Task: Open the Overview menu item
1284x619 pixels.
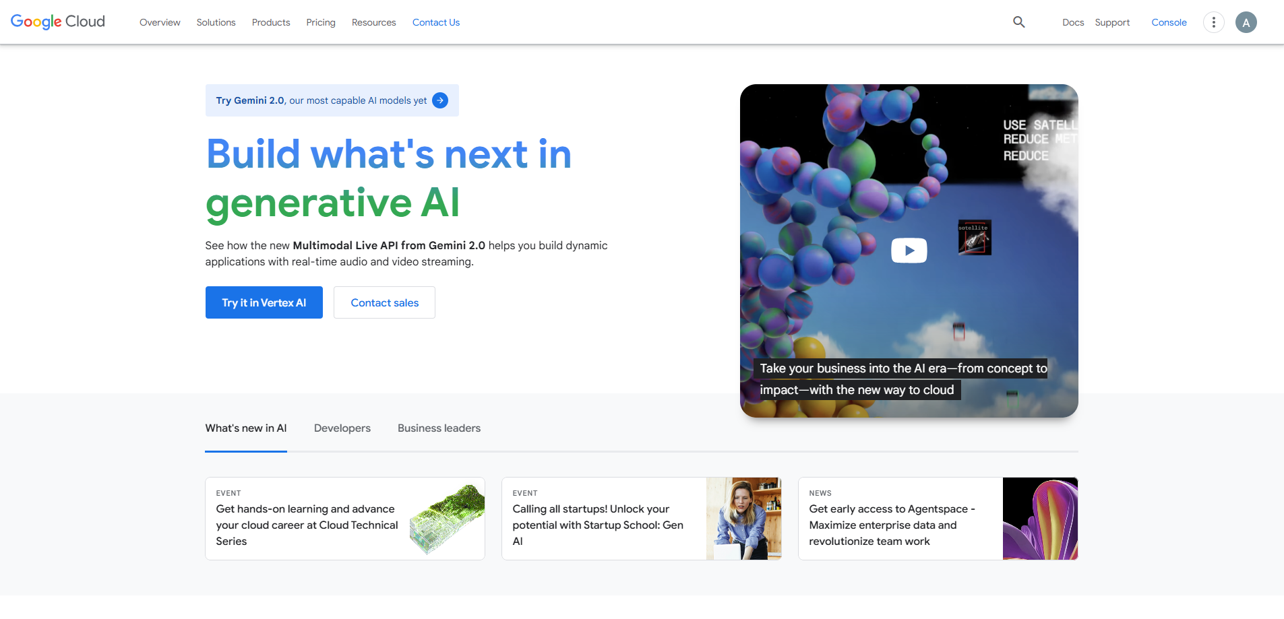Action: pos(160,22)
